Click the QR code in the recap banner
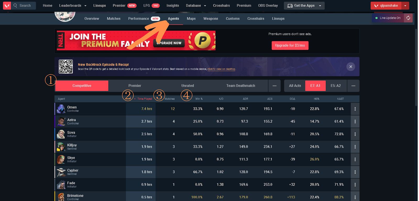Screen dimensions: 419x201 point(66,66)
